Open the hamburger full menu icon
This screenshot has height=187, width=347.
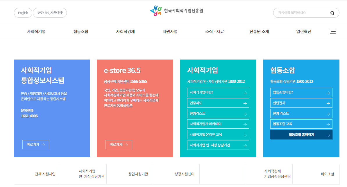(333, 31)
